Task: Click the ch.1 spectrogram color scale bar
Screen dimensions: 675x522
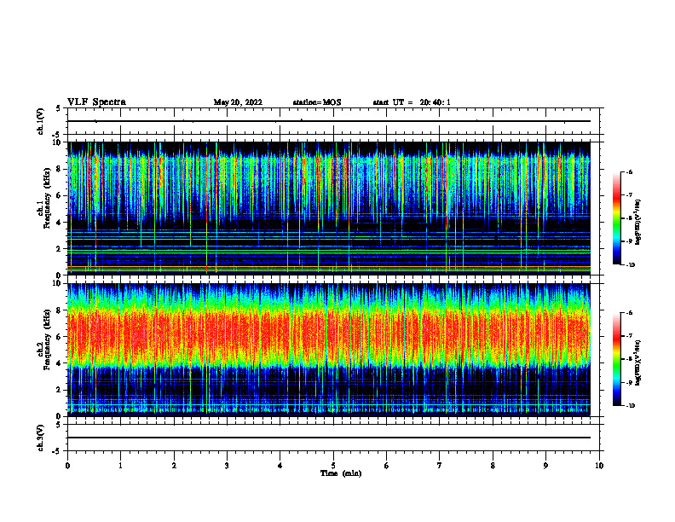Action: point(616,218)
